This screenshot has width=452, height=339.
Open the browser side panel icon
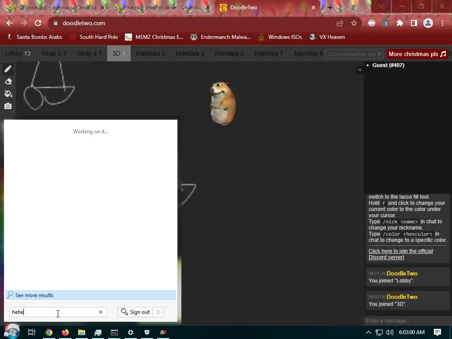pyautogui.click(x=414, y=23)
